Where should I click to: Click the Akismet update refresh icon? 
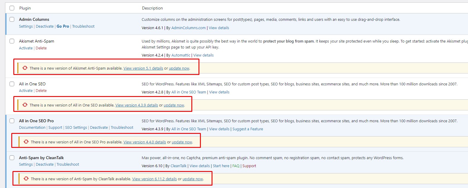click(x=25, y=68)
